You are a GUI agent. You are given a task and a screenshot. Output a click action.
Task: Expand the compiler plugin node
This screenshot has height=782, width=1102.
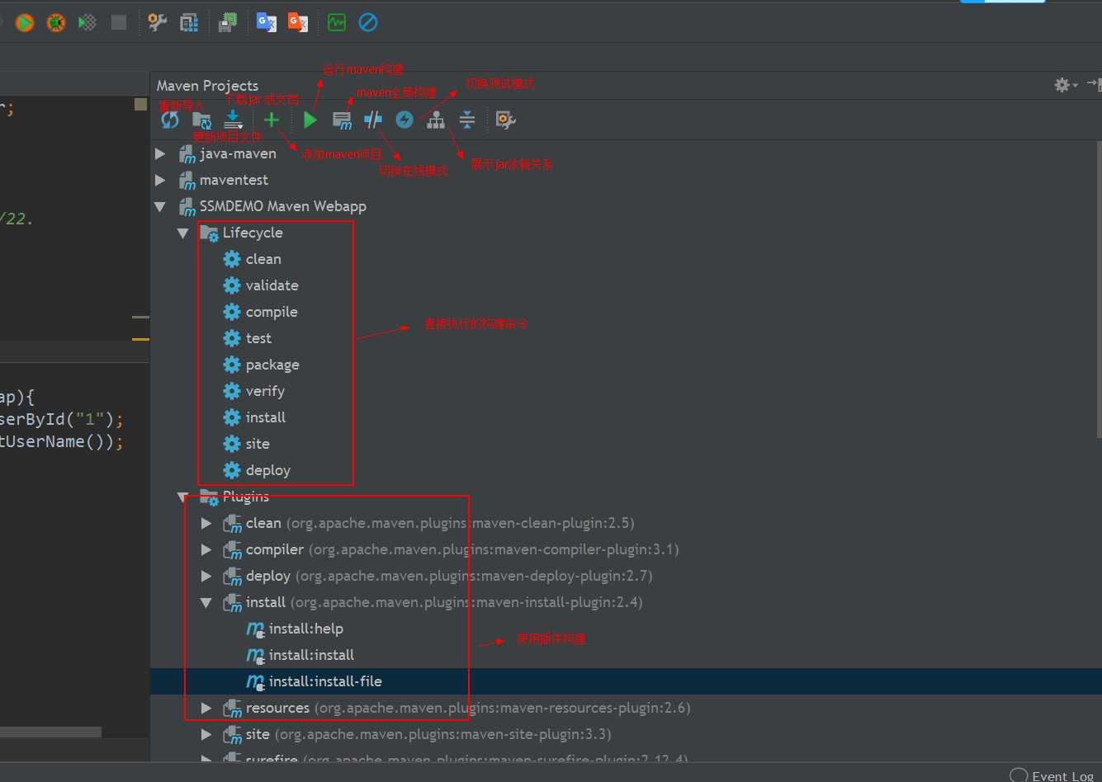(x=206, y=549)
